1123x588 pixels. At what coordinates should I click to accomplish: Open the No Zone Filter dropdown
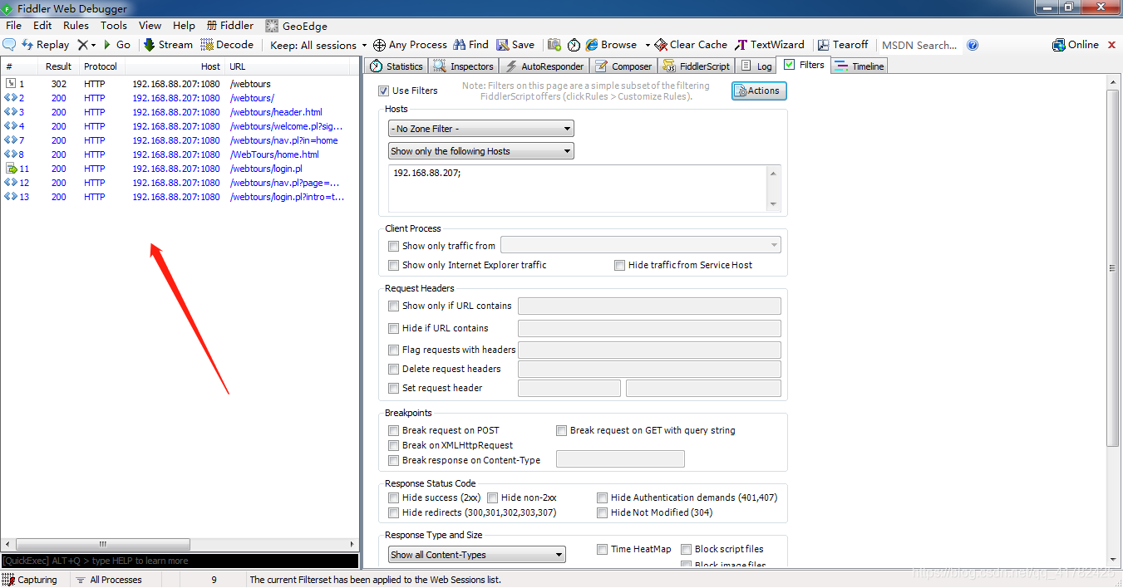481,129
